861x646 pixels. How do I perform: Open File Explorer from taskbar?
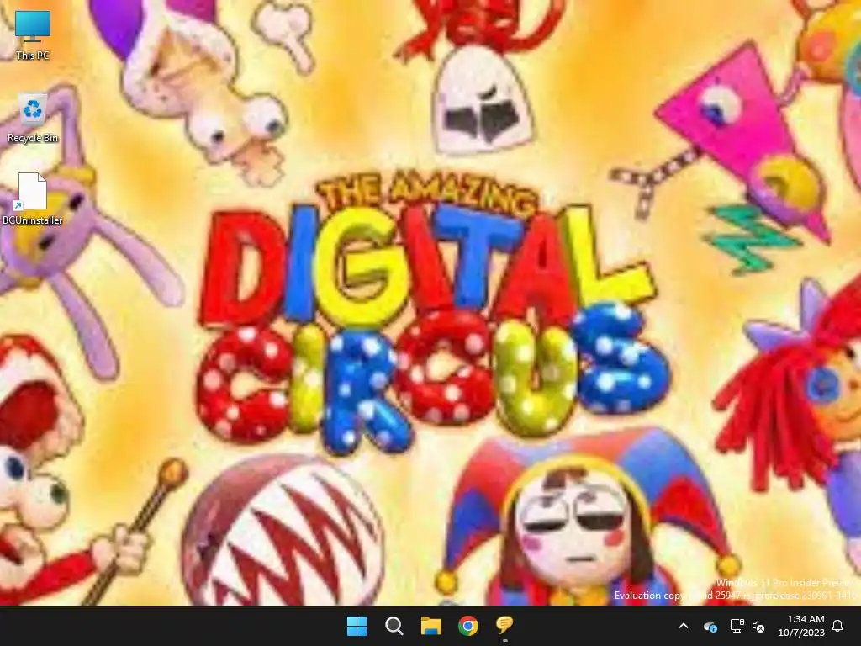point(431,626)
